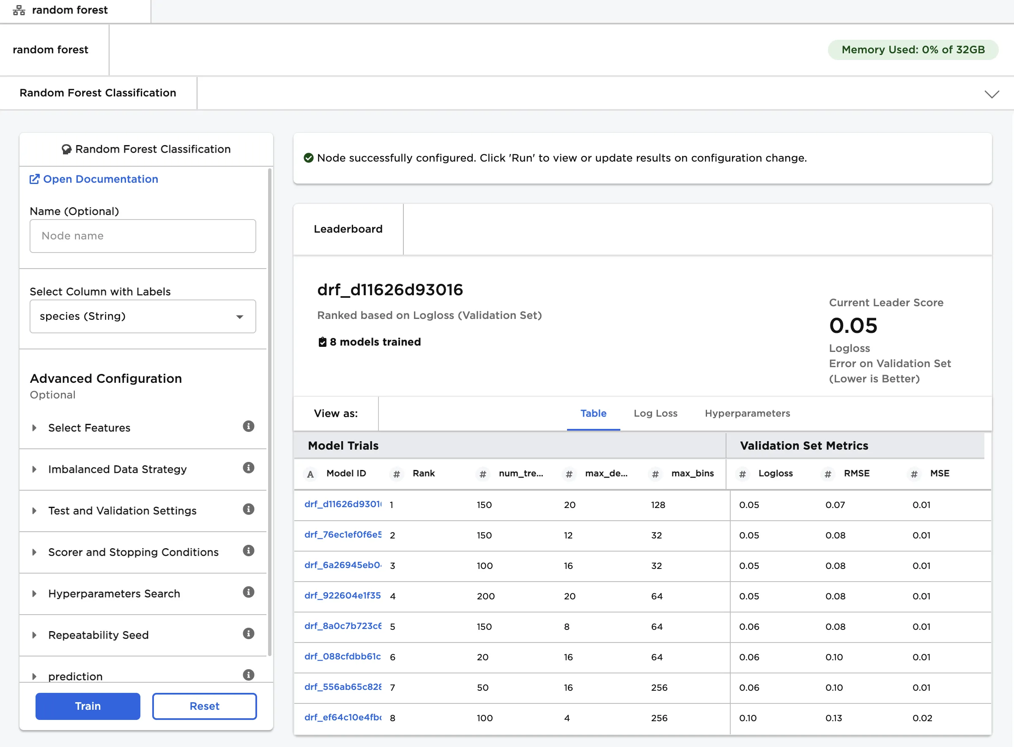1014x747 pixels.
Task: Click info icon for Scorer and Stopping Conditions
Action: point(248,551)
